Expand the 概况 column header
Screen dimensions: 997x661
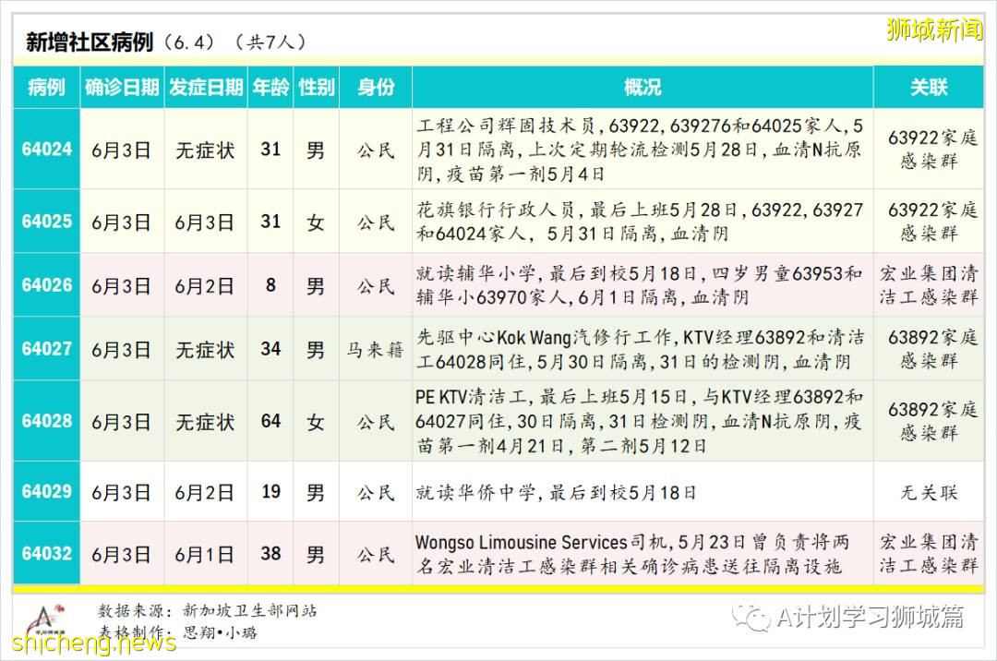pos(643,87)
